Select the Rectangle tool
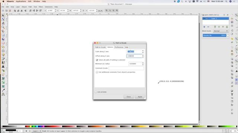 click(x=3, y=35)
